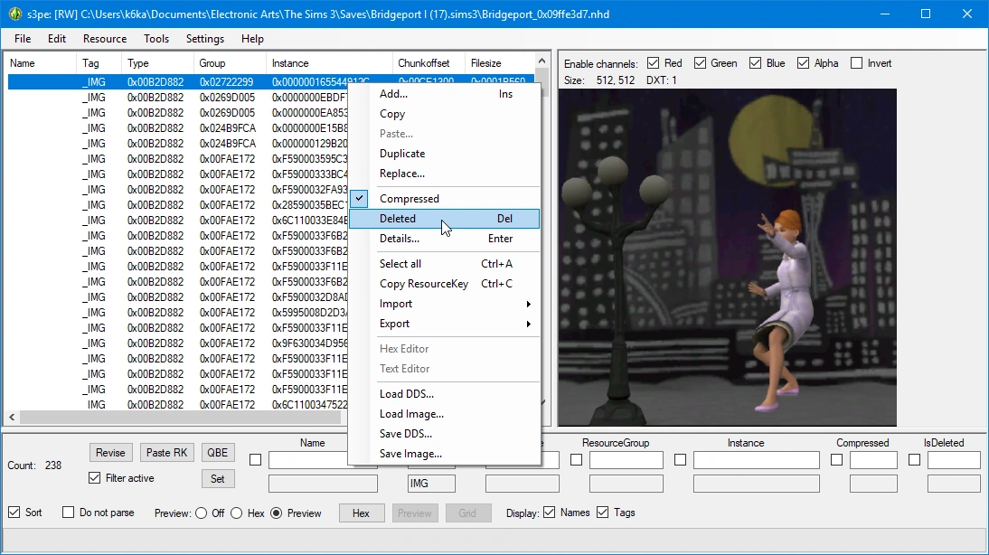Image resolution: width=989 pixels, height=555 pixels.
Task: Choose Save DDS... in the context menu
Action: pos(445,434)
